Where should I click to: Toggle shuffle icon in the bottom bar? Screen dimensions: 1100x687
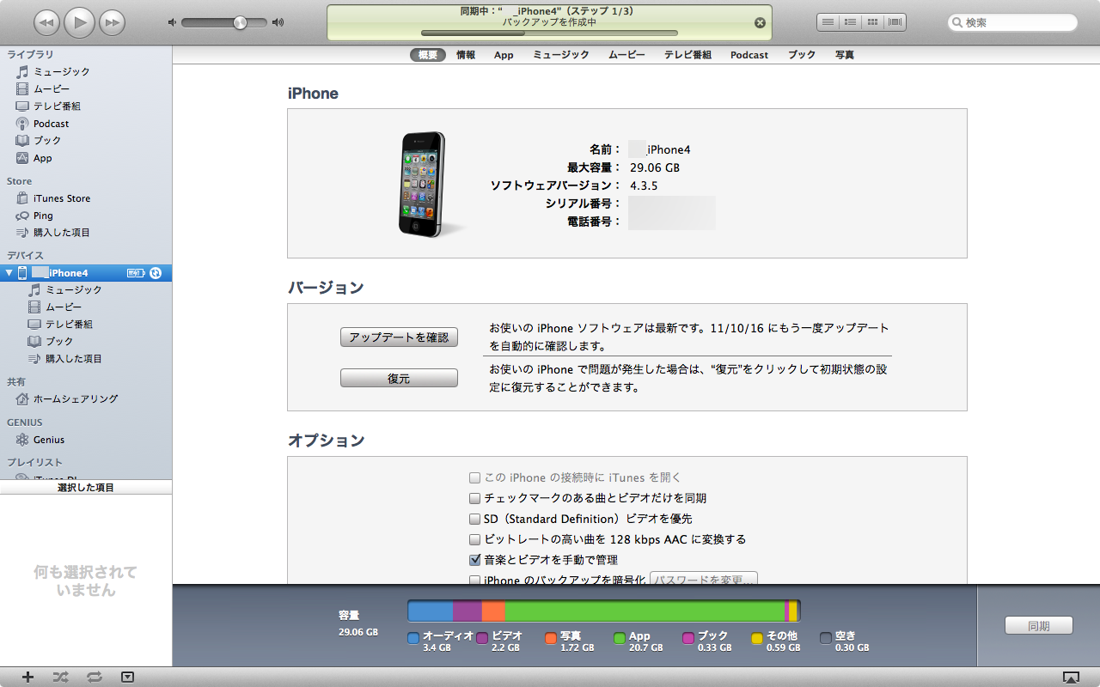tap(60, 677)
